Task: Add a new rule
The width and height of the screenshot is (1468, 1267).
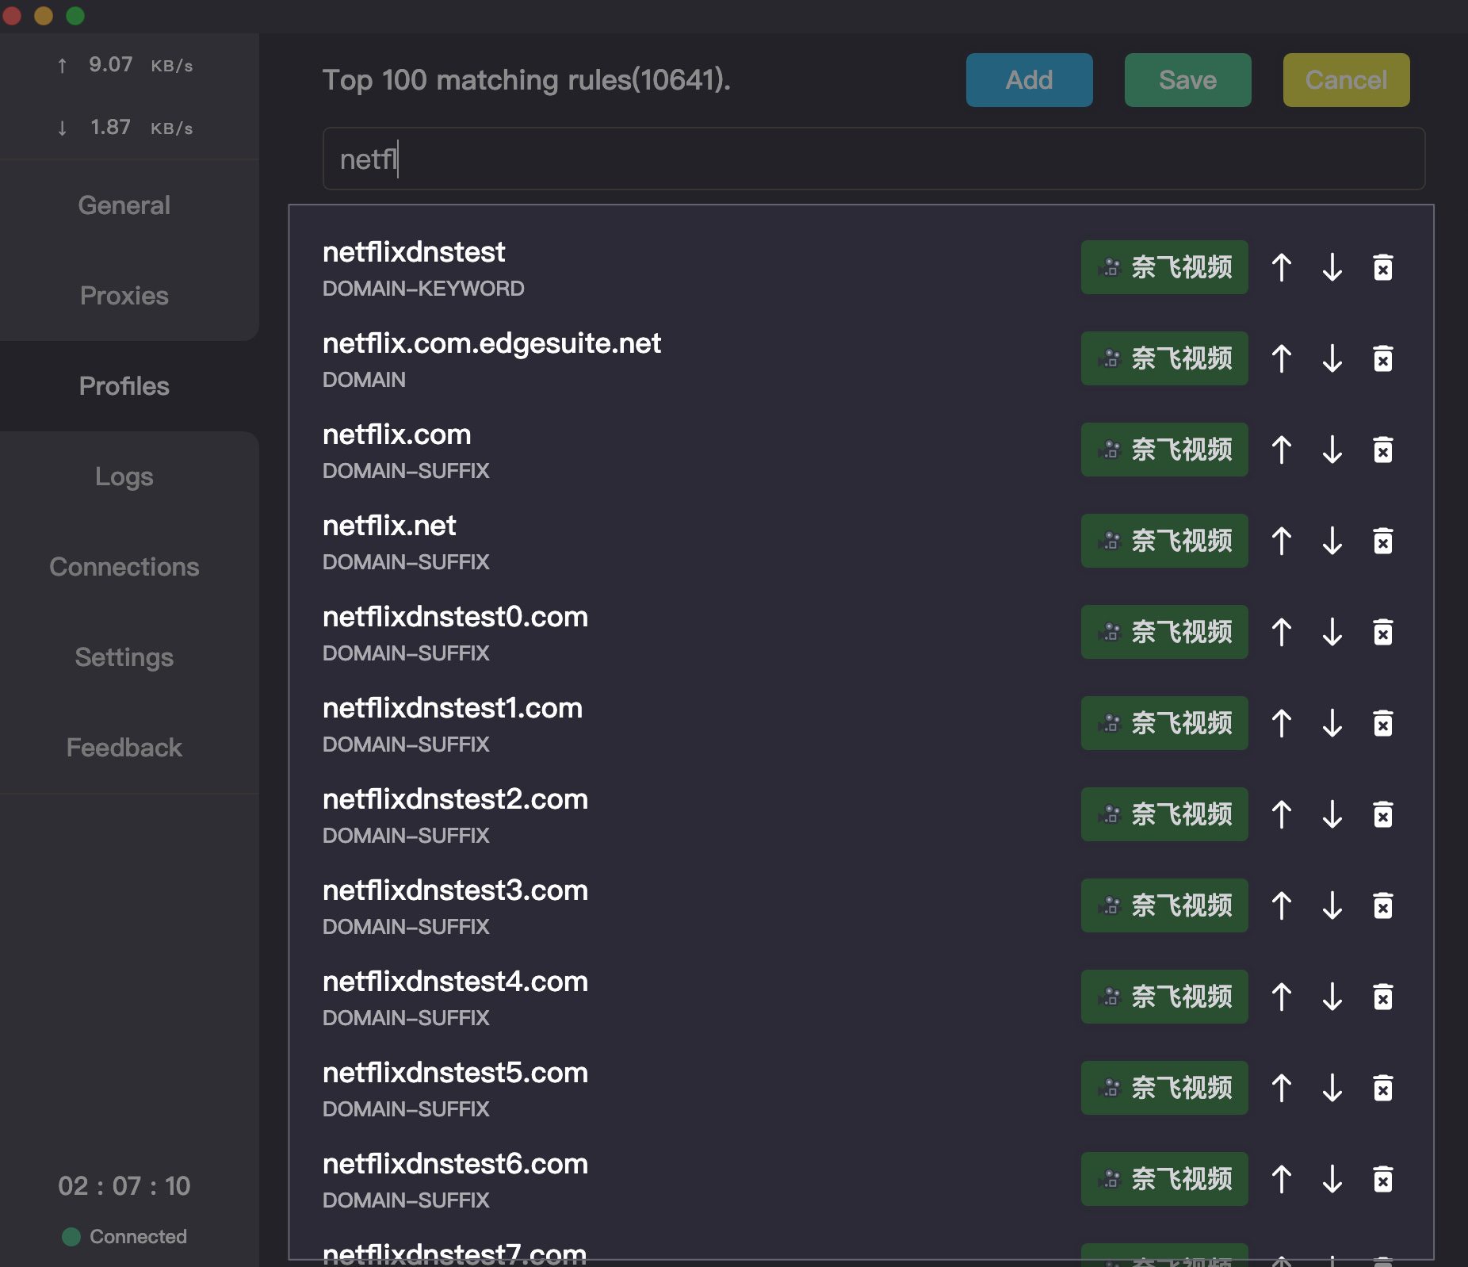Action: (1029, 80)
